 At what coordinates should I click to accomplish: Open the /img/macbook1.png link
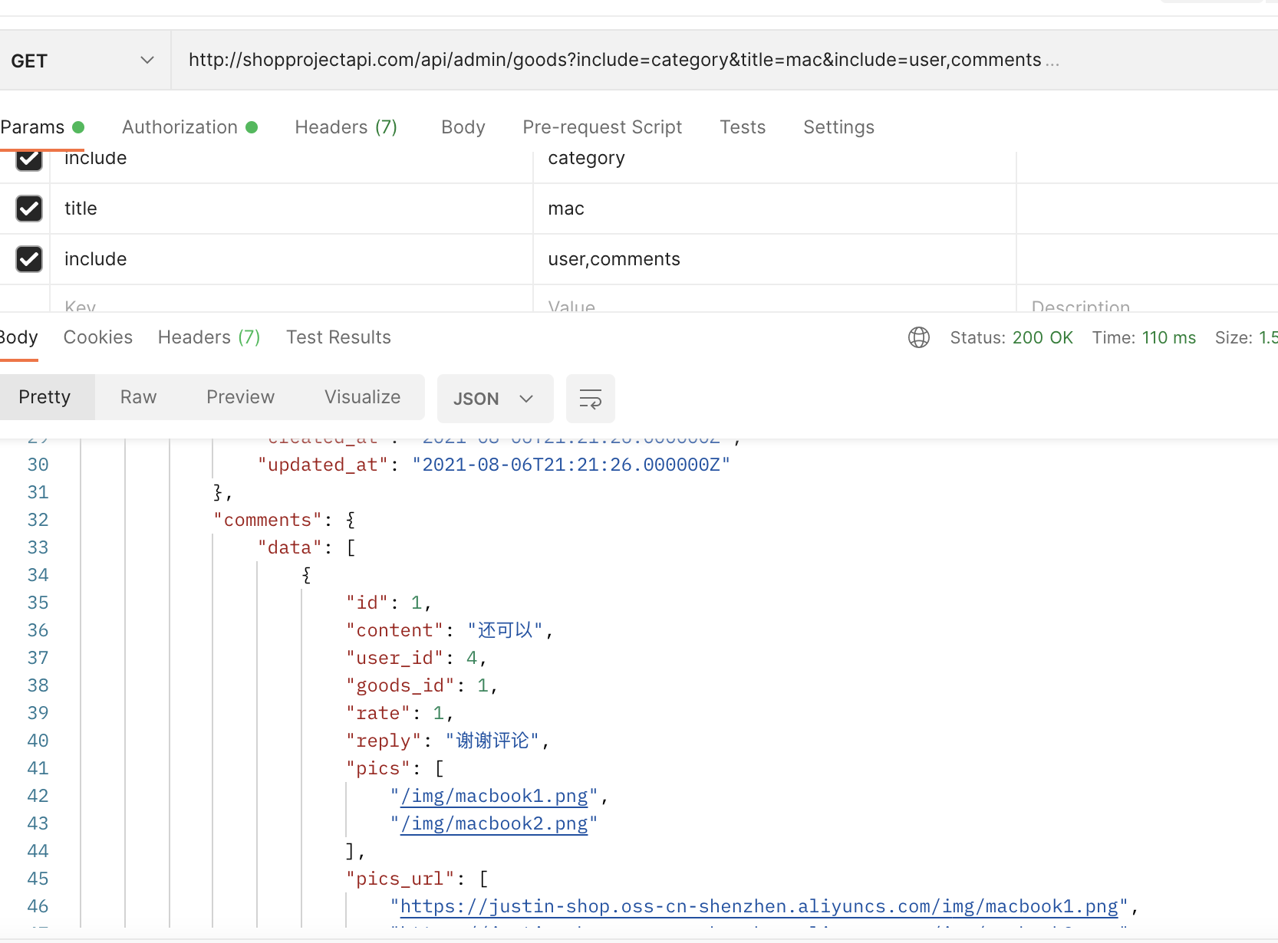coord(494,797)
